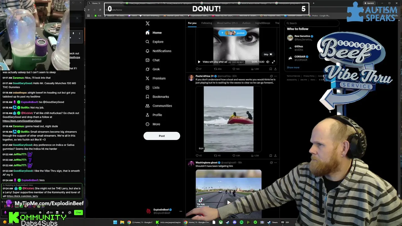402x226 pixels.
Task: Bookmark the Peché Africa post
Action: 271,155
